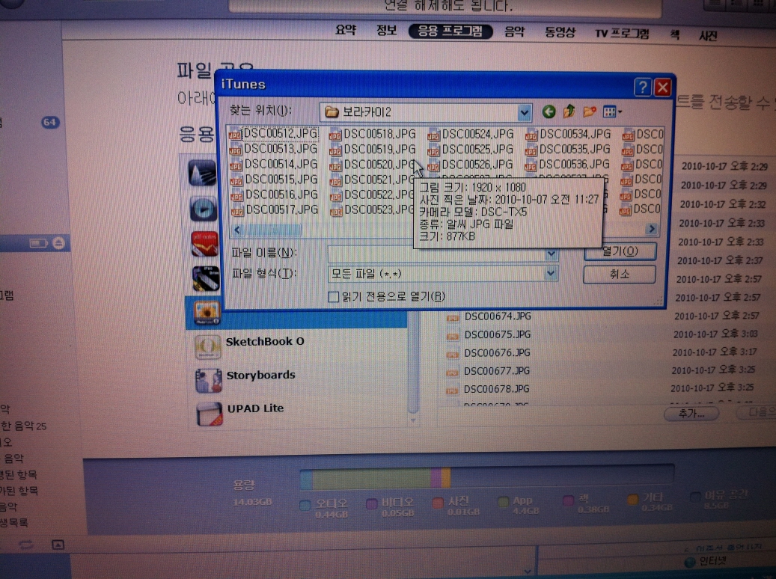Open the 응용 프로그램 tab
This screenshot has height=579, width=776.
(450, 31)
